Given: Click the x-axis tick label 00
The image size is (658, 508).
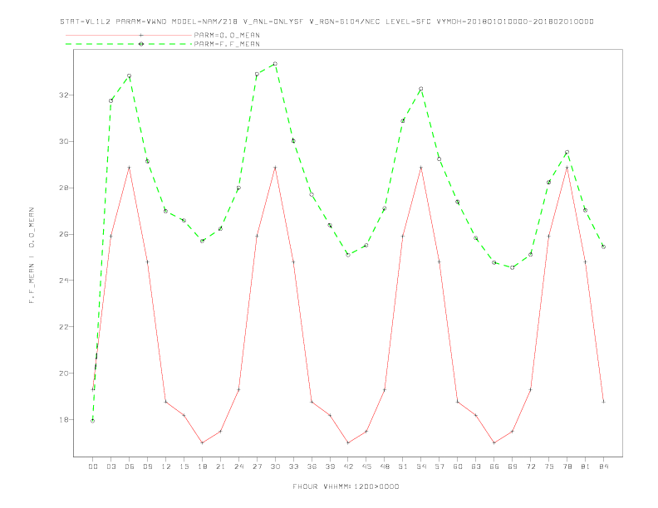Looking at the screenshot, I should (x=93, y=466).
